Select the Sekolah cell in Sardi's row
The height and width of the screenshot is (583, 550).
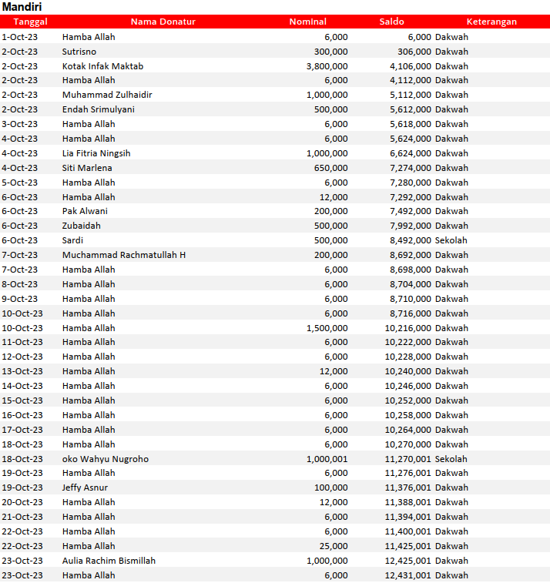coord(451,240)
